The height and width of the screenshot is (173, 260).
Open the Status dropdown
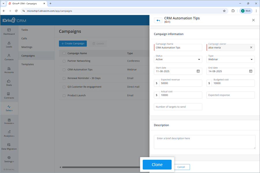178,59
